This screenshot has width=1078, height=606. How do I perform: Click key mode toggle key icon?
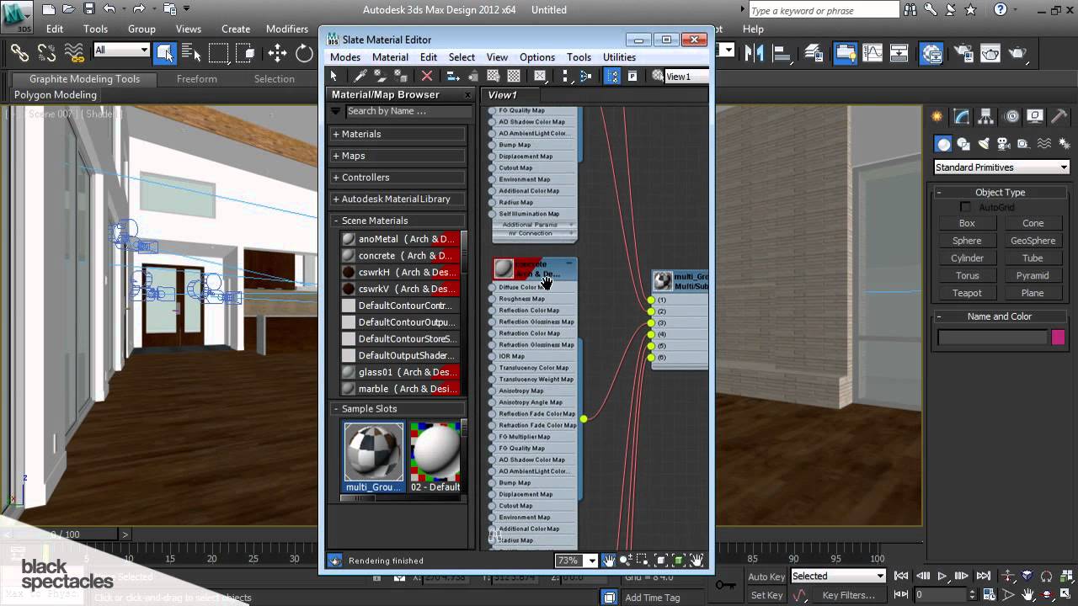coord(724,584)
